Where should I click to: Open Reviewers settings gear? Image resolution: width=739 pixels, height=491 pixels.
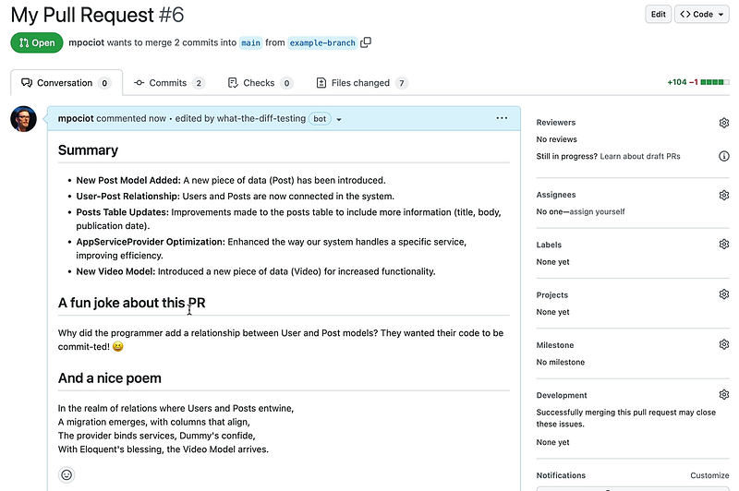tap(724, 123)
